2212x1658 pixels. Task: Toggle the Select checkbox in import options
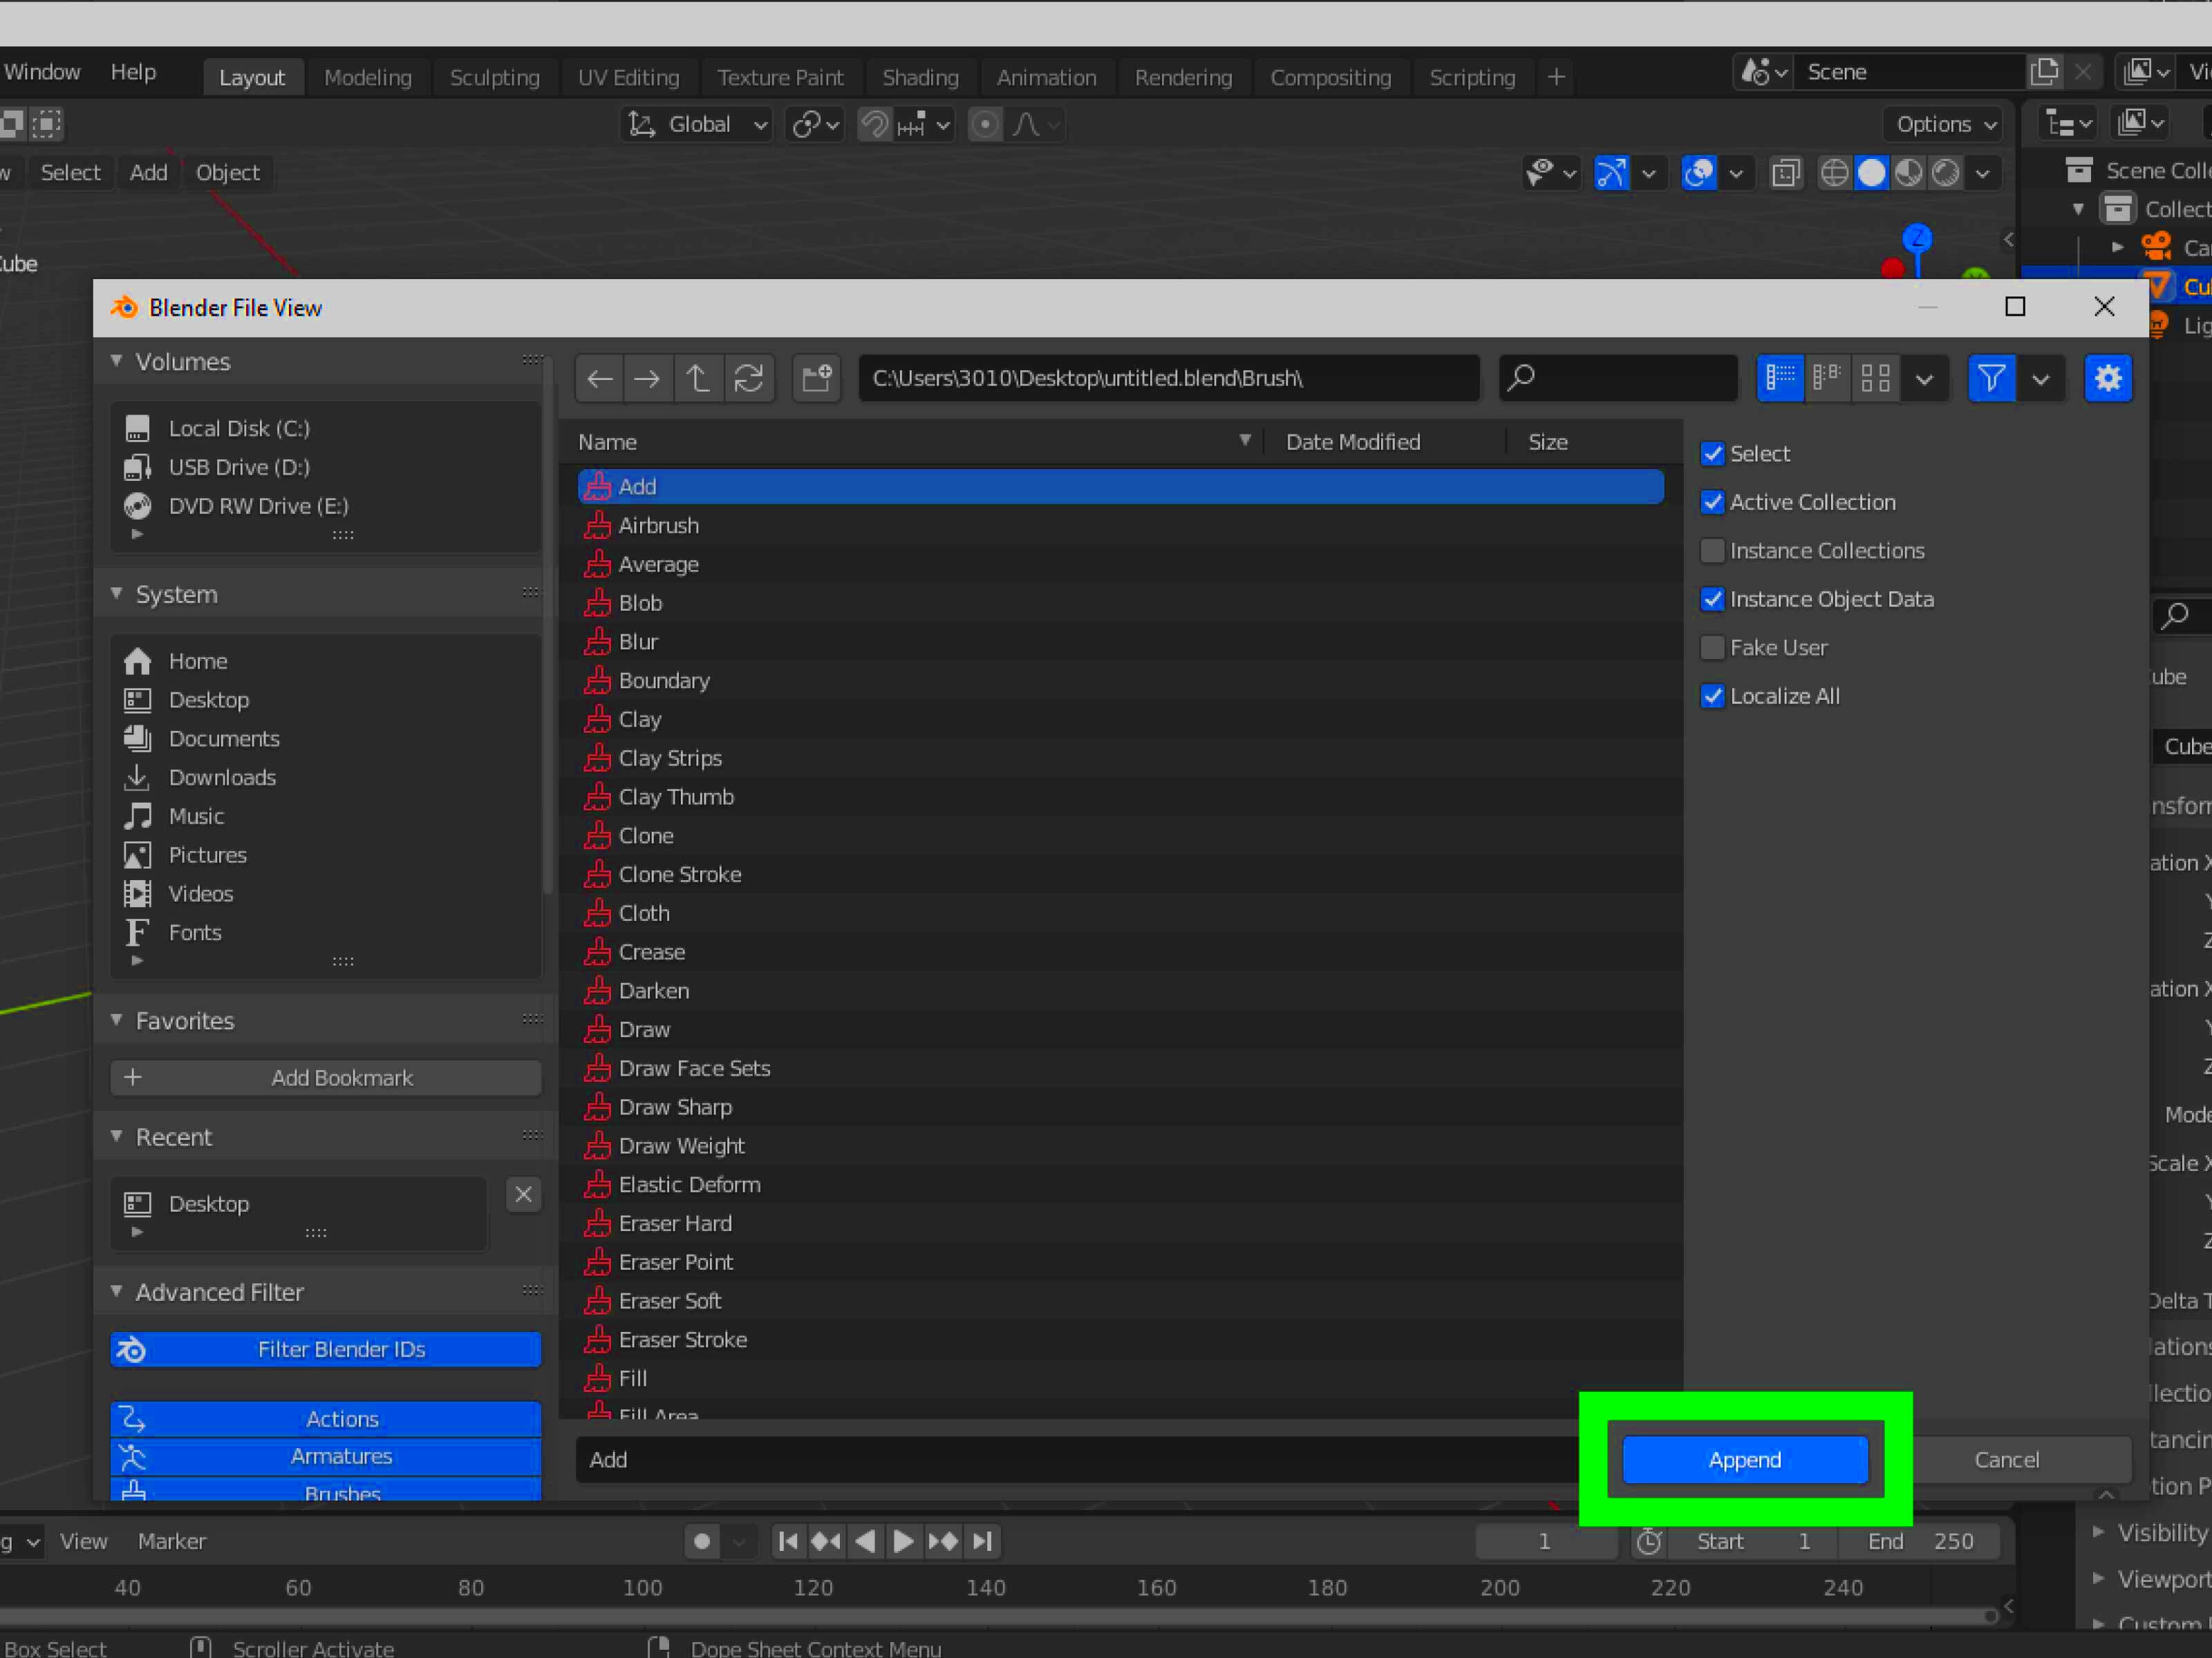(x=1714, y=451)
